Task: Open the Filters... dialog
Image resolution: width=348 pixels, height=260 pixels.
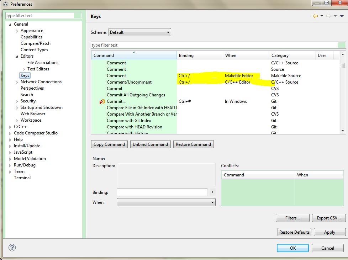Action: [x=292, y=218]
